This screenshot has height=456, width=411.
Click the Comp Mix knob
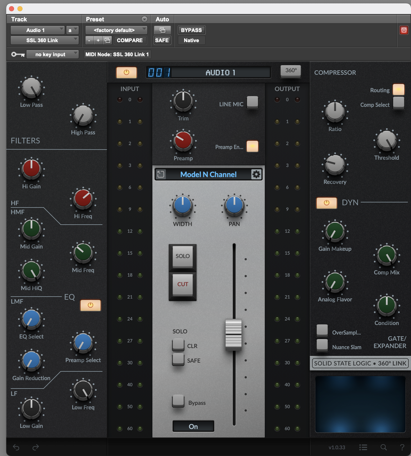(387, 255)
